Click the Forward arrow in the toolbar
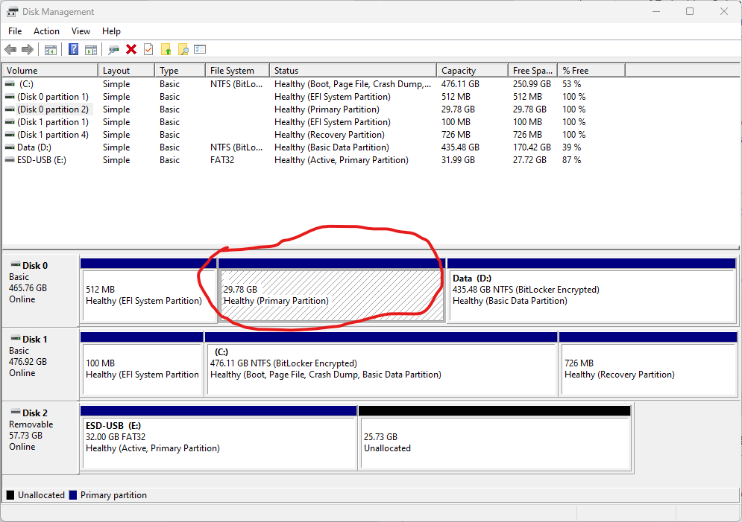This screenshot has height=522, width=742. pyautogui.click(x=28, y=50)
